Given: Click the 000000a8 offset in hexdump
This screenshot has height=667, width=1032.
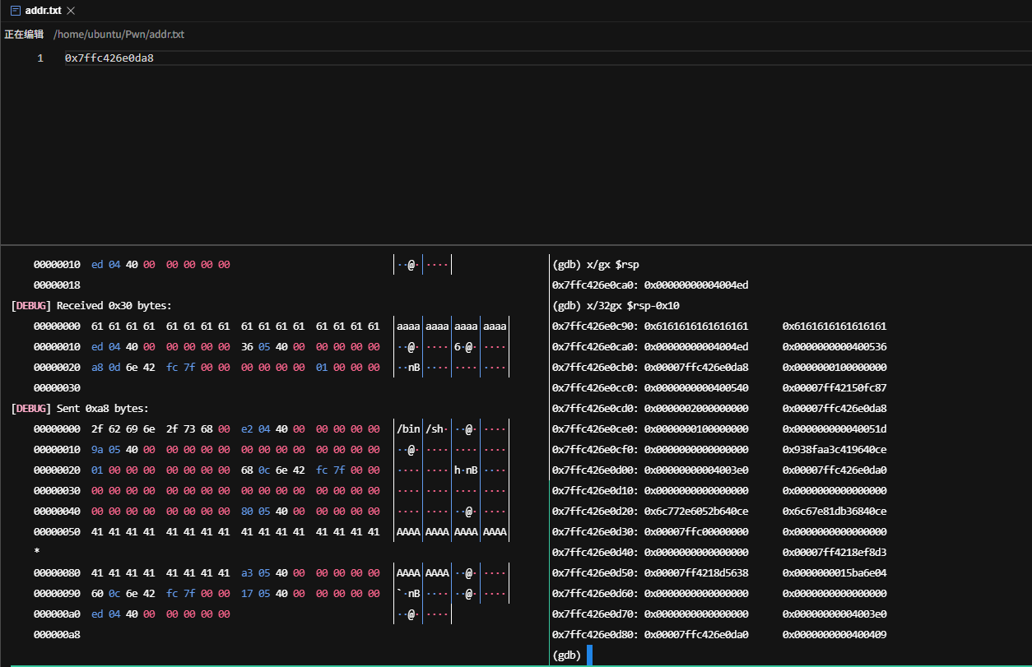Looking at the screenshot, I should coord(57,635).
